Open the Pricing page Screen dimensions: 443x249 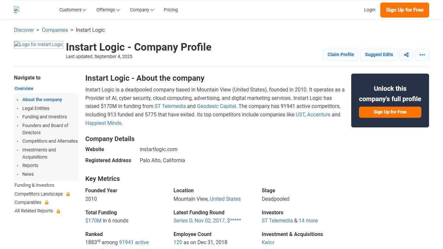171,10
